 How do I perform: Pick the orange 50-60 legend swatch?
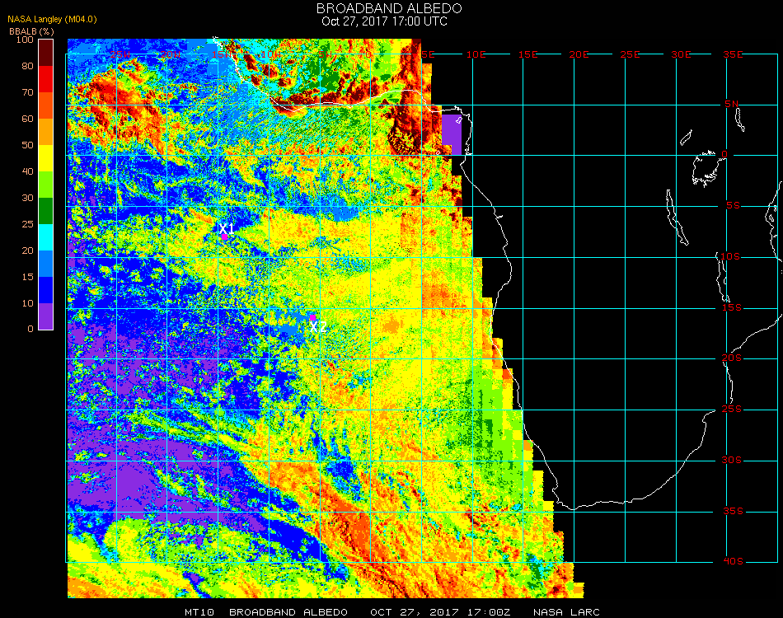46,132
